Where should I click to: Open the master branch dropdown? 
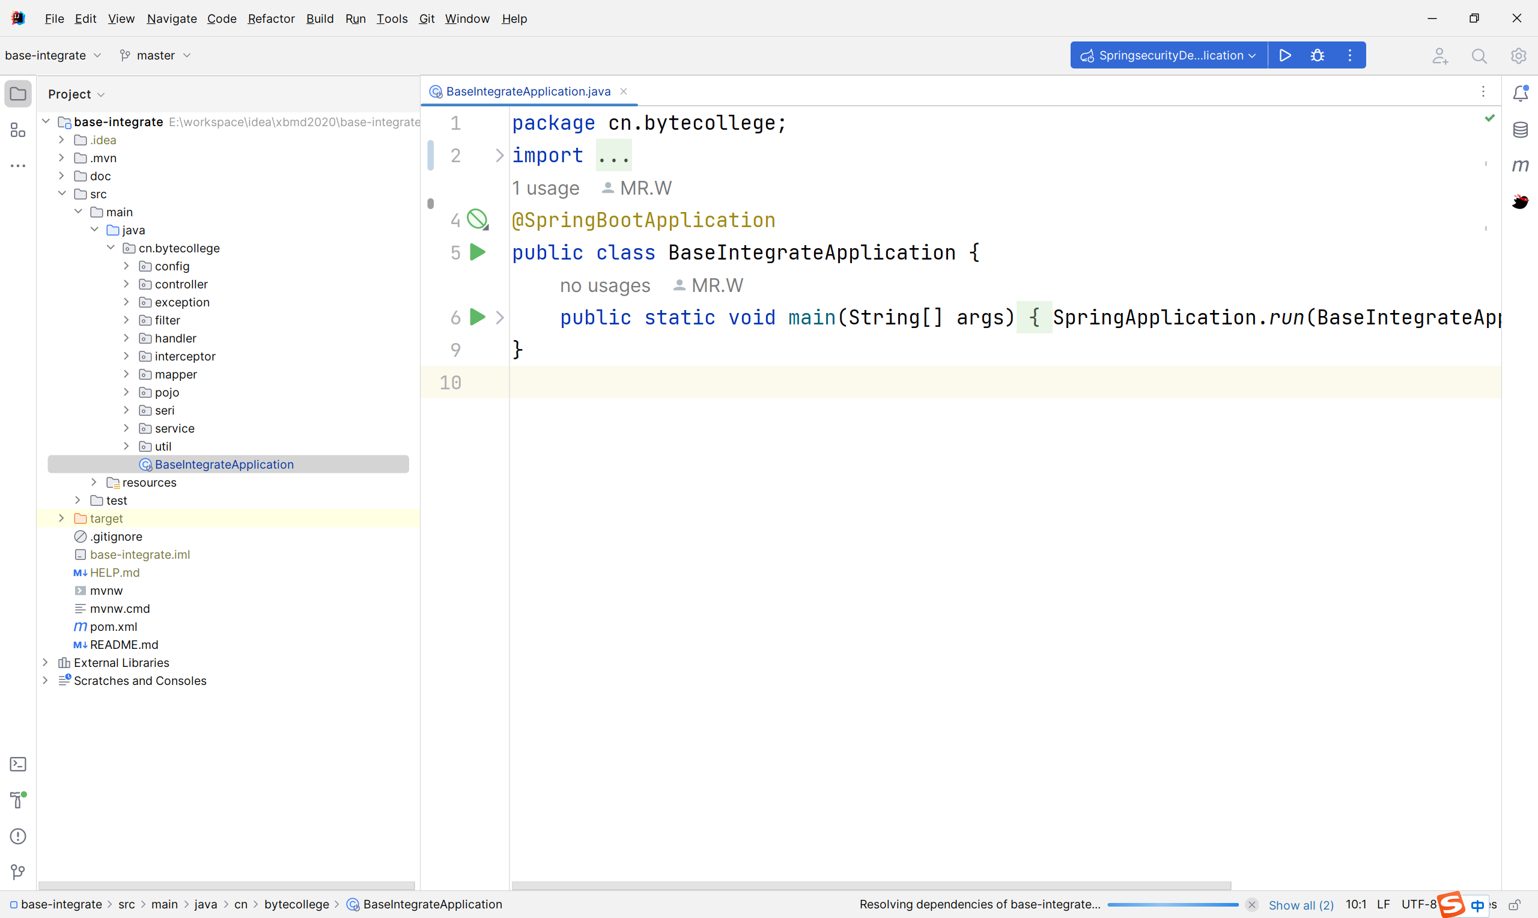[x=155, y=56]
